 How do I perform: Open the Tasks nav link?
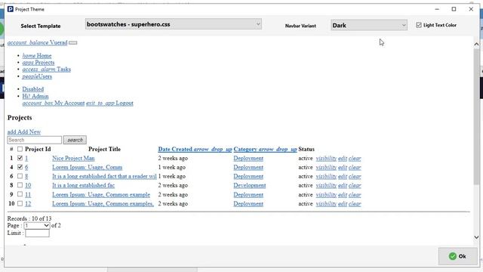click(x=47, y=70)
